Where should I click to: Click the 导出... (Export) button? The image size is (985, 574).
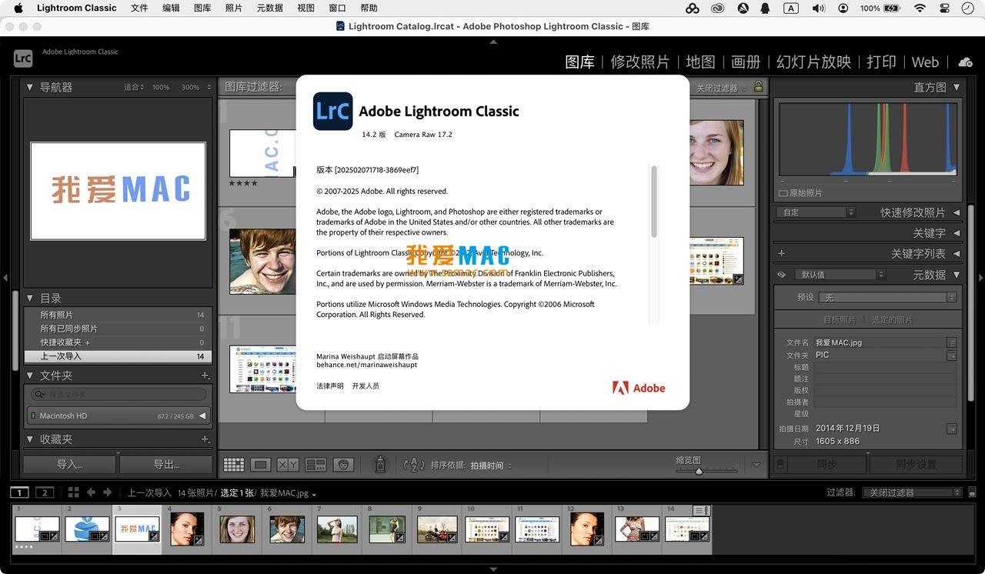(166, 465)
